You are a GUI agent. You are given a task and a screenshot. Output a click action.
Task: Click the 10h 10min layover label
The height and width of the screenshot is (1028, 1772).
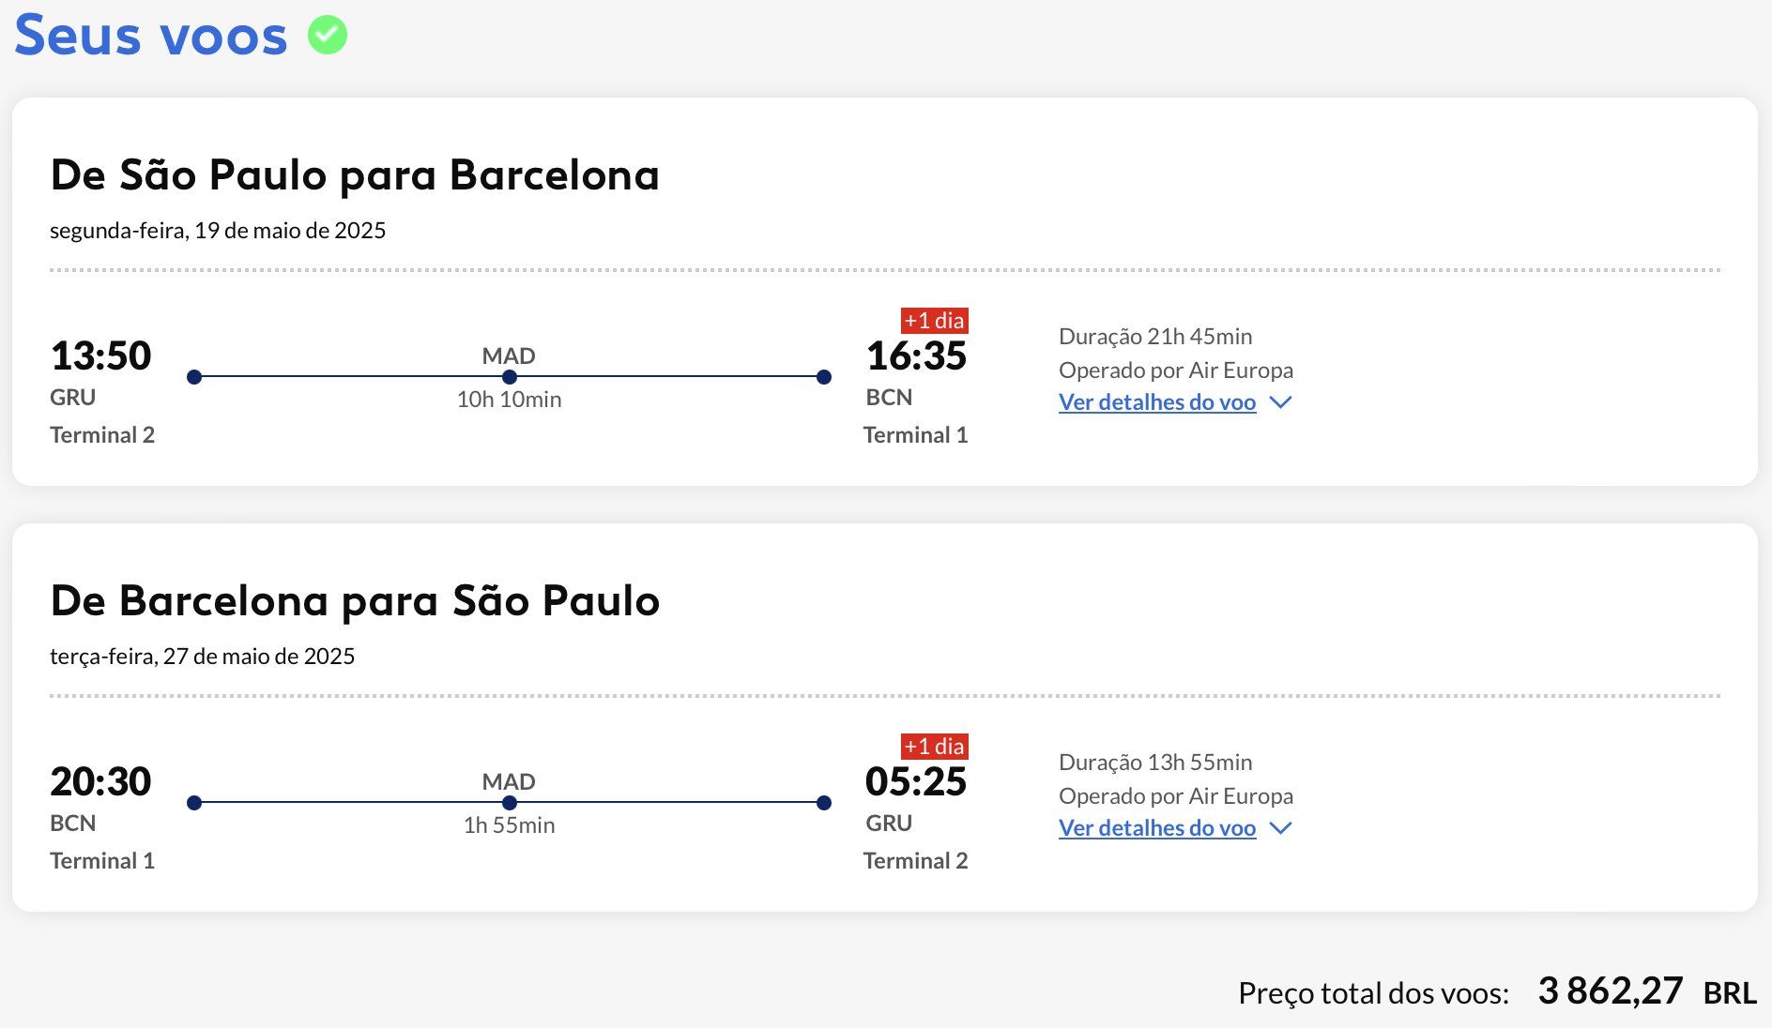(x=509, y=400)
